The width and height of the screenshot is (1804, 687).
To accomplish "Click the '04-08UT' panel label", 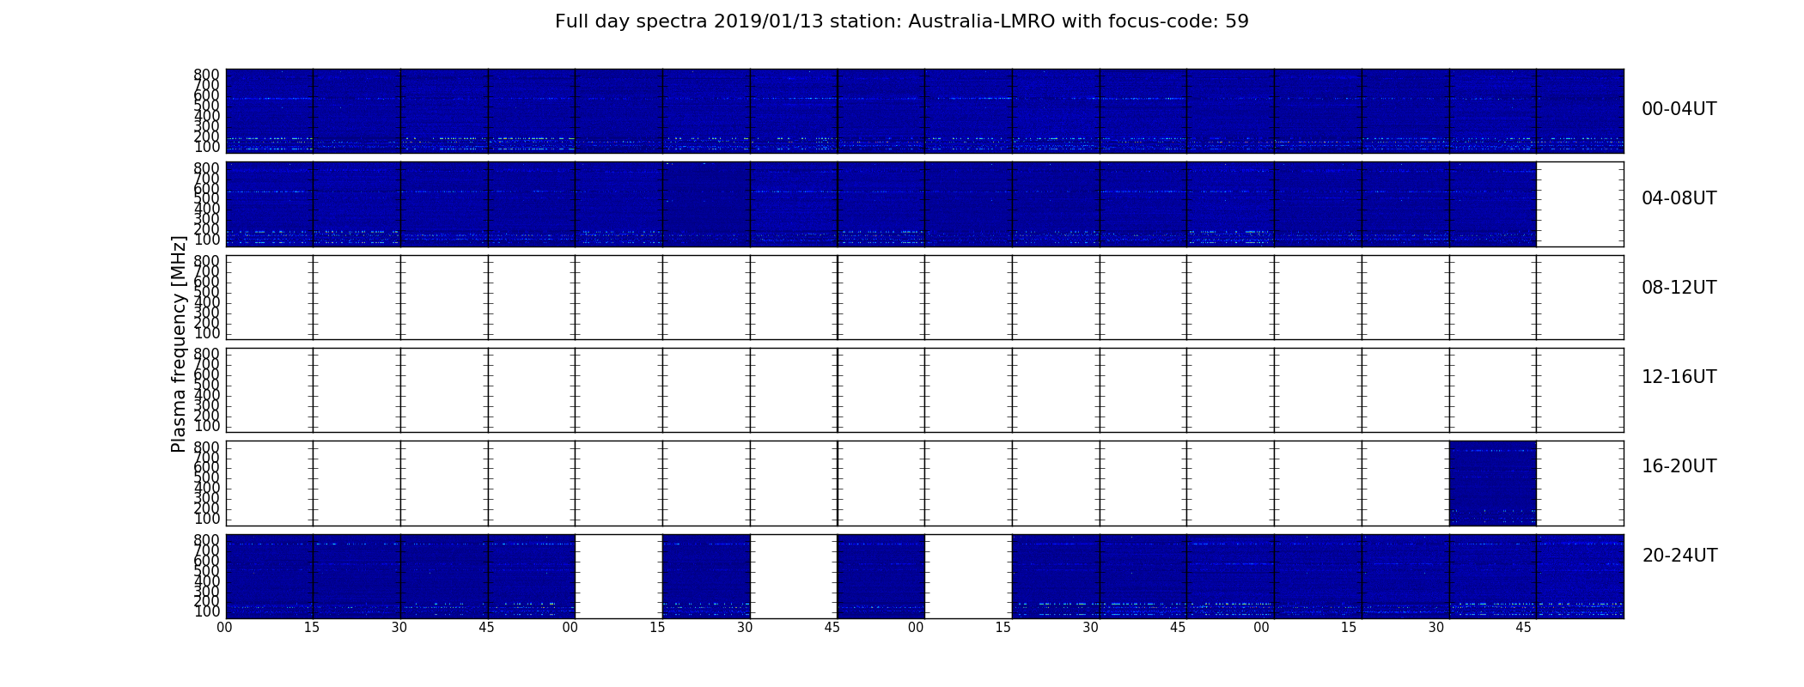I will [x=1679, y=198].
